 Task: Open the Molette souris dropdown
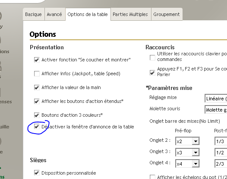coord(216,110)
